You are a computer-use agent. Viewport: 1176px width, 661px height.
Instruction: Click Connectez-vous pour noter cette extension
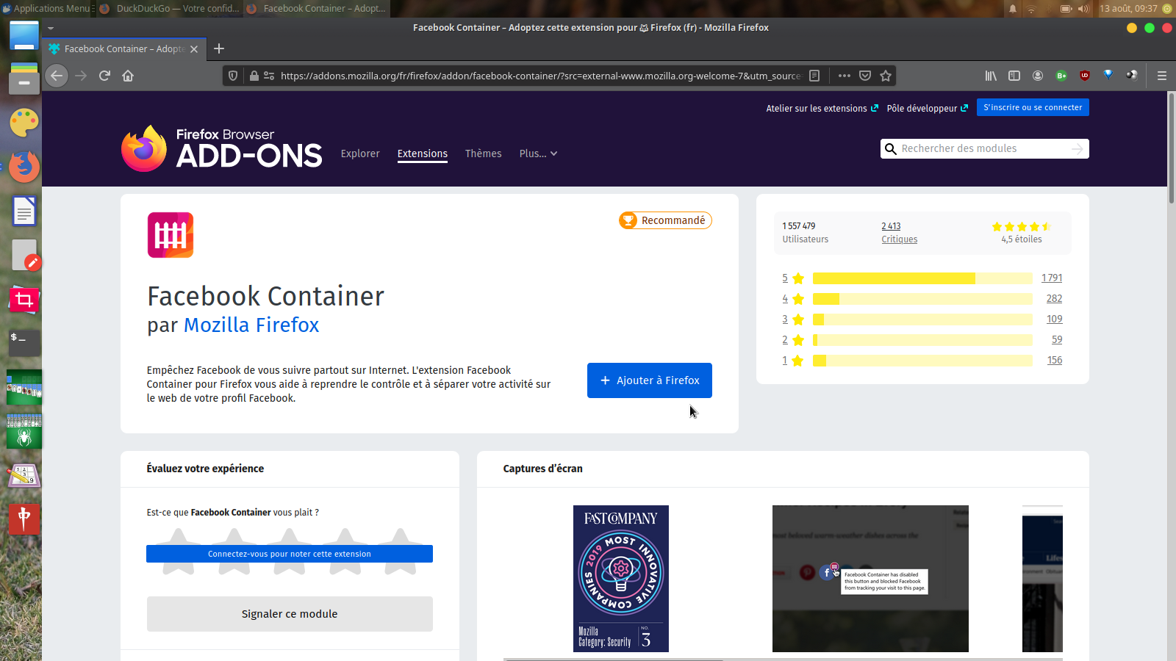pyautogui.click(x=290, y=554)
